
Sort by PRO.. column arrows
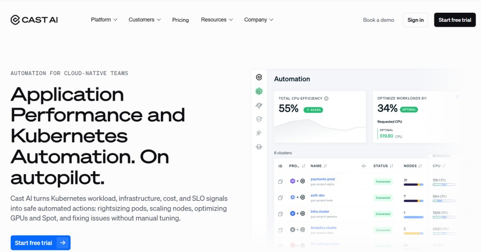304,166
